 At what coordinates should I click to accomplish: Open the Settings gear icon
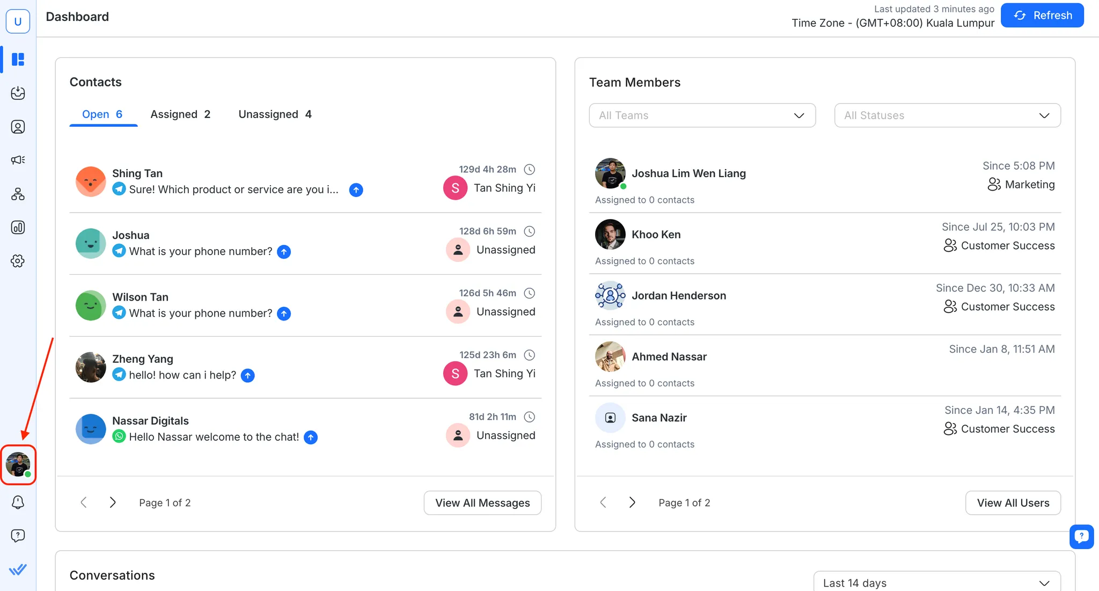(x=18, y=261)
